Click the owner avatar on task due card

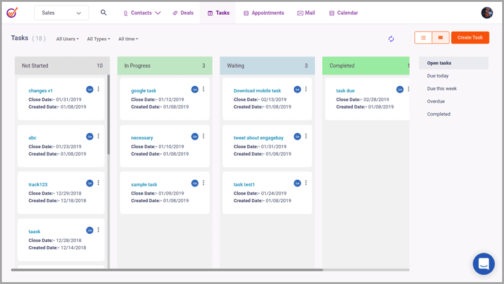coord(400,90)
